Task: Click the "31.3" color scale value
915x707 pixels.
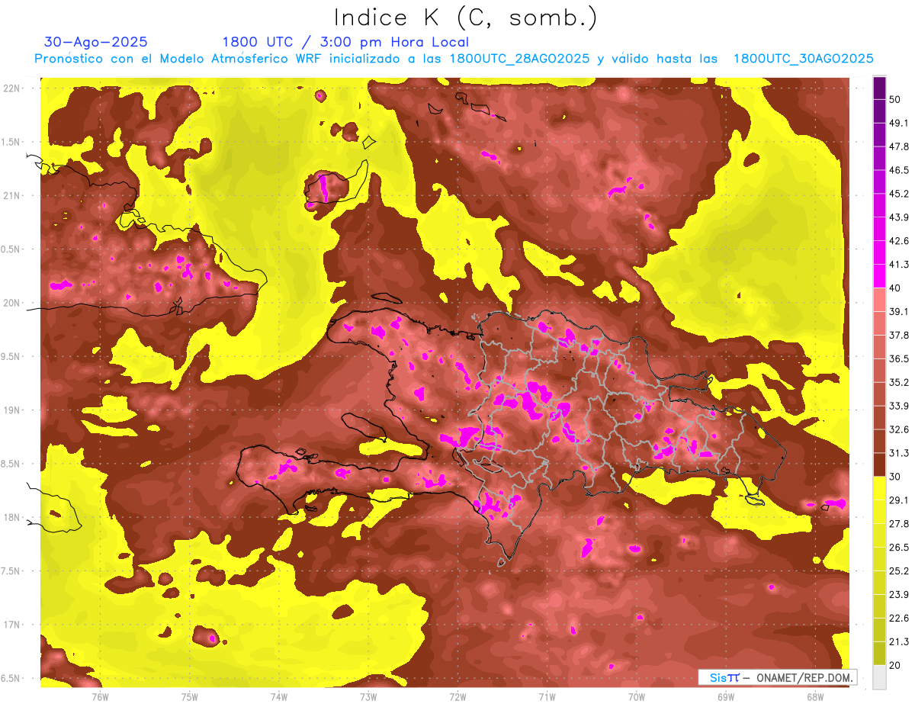Action: click(898, 453)
